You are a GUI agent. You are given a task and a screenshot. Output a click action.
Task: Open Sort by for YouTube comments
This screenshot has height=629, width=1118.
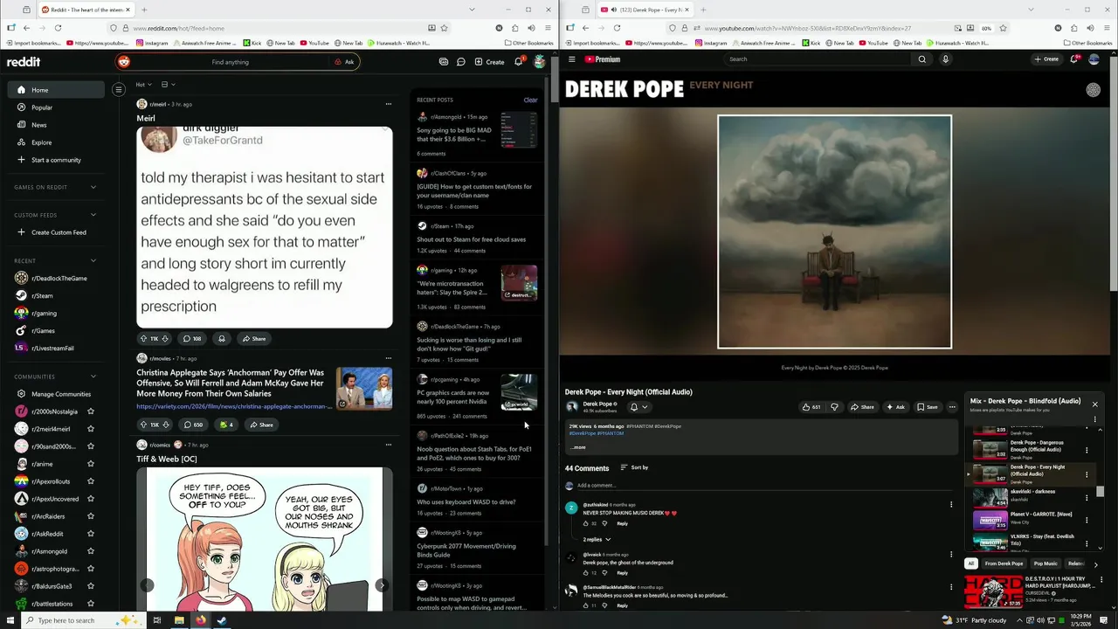pyautogui.click(x=634, y=468)
